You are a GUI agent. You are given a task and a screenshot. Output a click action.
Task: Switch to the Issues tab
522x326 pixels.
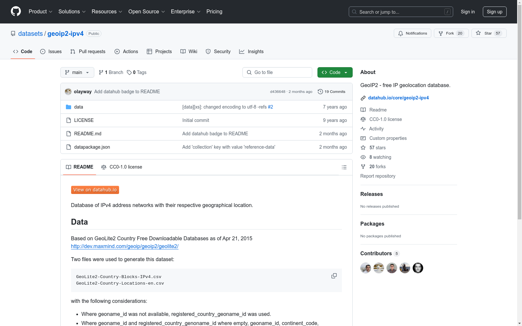tap(51, 52)
